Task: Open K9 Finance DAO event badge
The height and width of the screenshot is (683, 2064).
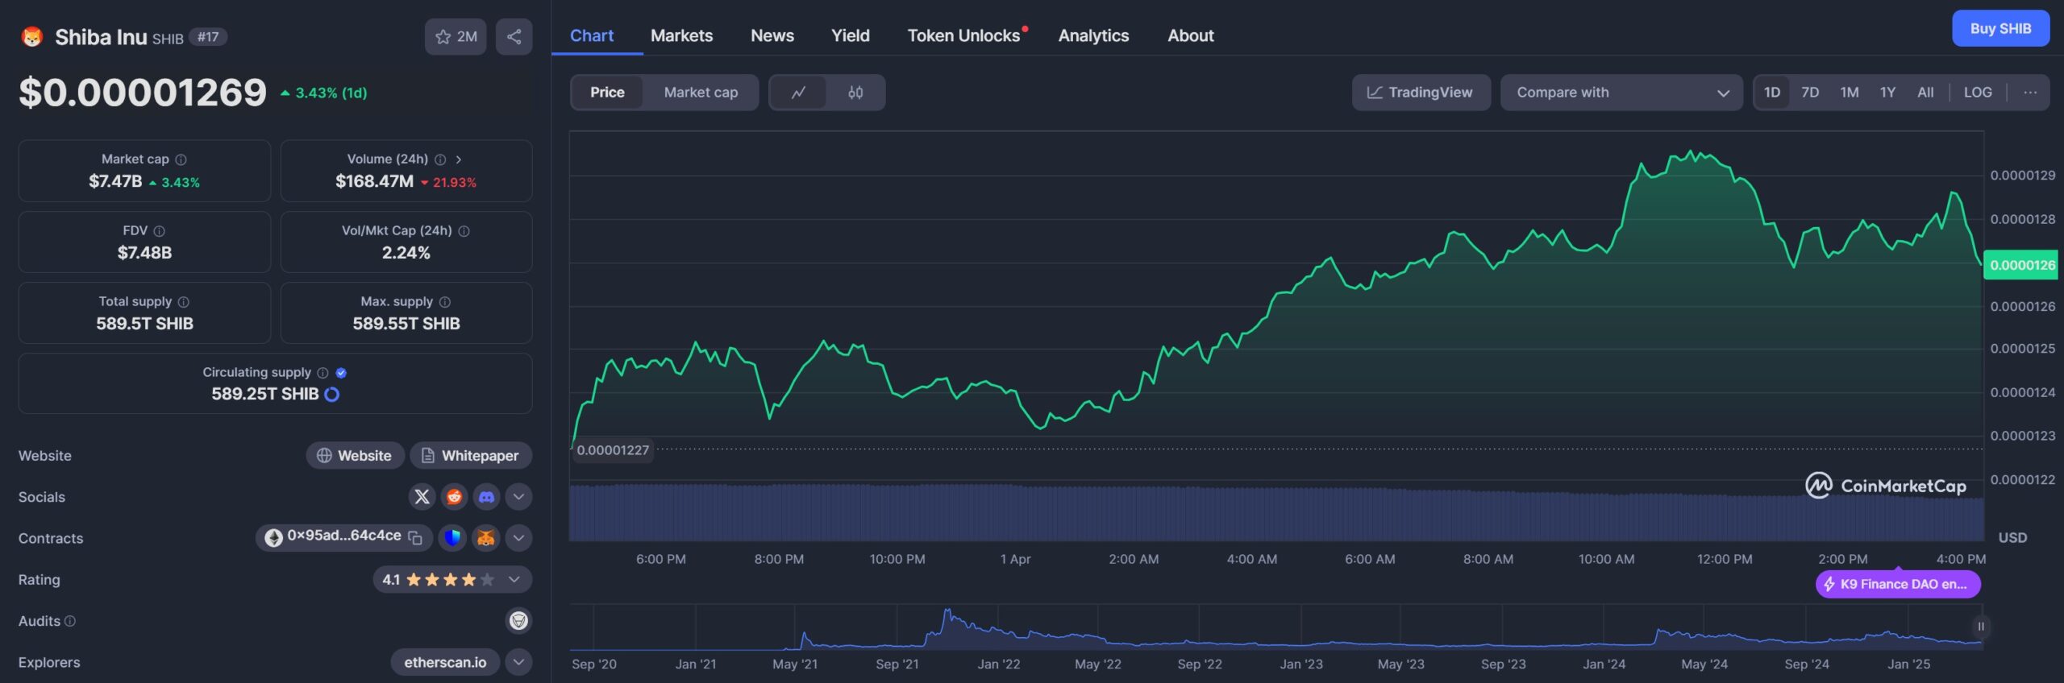Action: point(1898,585)
